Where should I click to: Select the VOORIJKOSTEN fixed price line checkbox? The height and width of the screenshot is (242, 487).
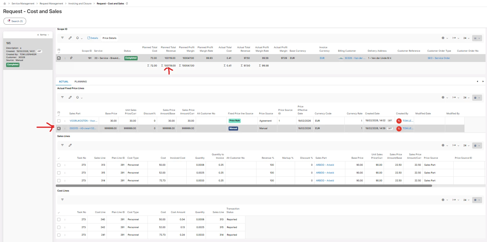[x=59, y=121]
